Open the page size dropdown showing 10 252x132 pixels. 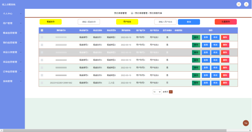(x=157, y=92)
